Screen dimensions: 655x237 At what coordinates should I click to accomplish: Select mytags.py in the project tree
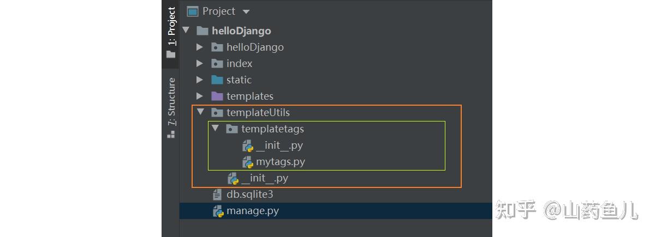point(281,162)
